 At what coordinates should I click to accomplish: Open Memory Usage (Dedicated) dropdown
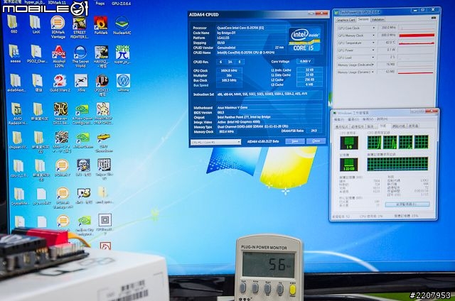373,65
